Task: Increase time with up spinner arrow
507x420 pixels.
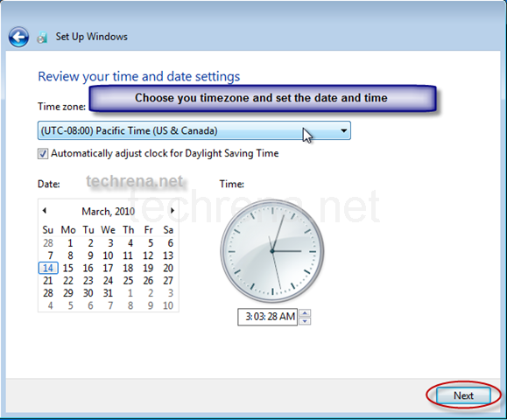Action: [305, 312]
